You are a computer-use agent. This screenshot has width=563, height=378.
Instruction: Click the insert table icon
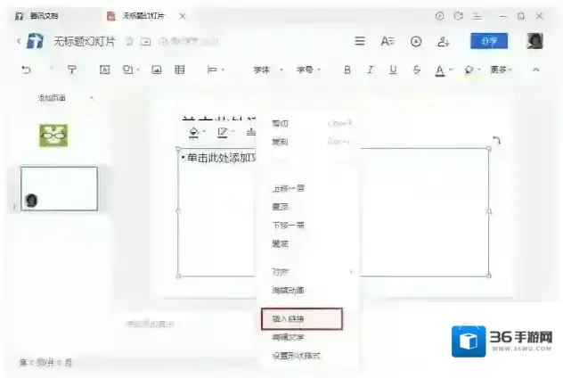pos(180,70)
